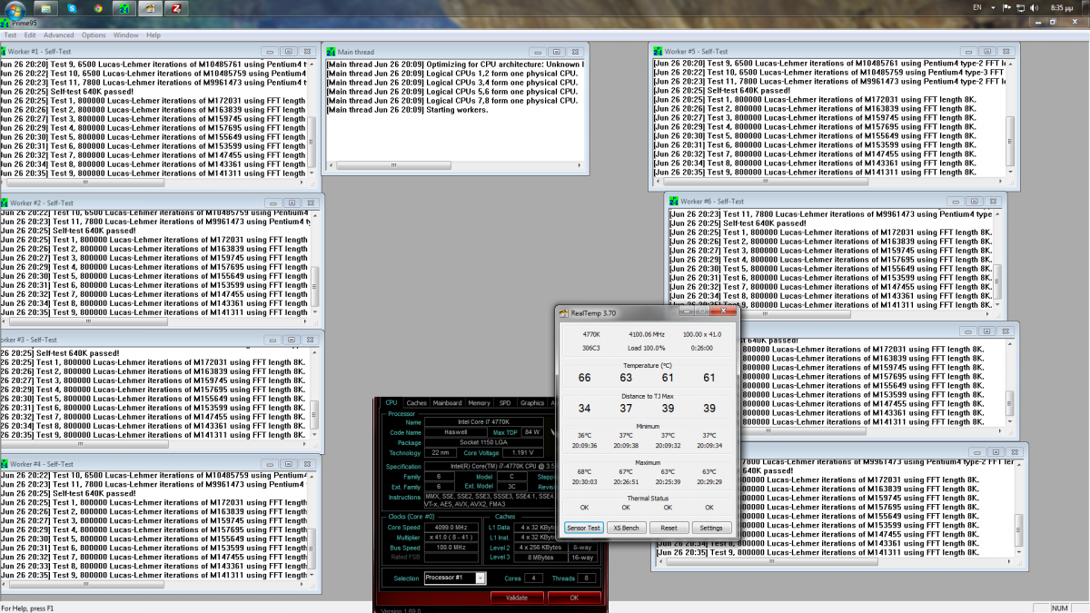Switch to Prime95 taskbar button
1090x613 pixels.
(x=124, y=8)
